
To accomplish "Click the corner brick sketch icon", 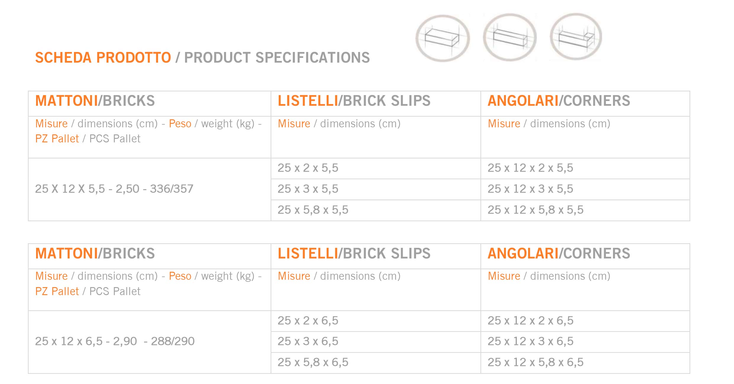I will pos(576,37).
